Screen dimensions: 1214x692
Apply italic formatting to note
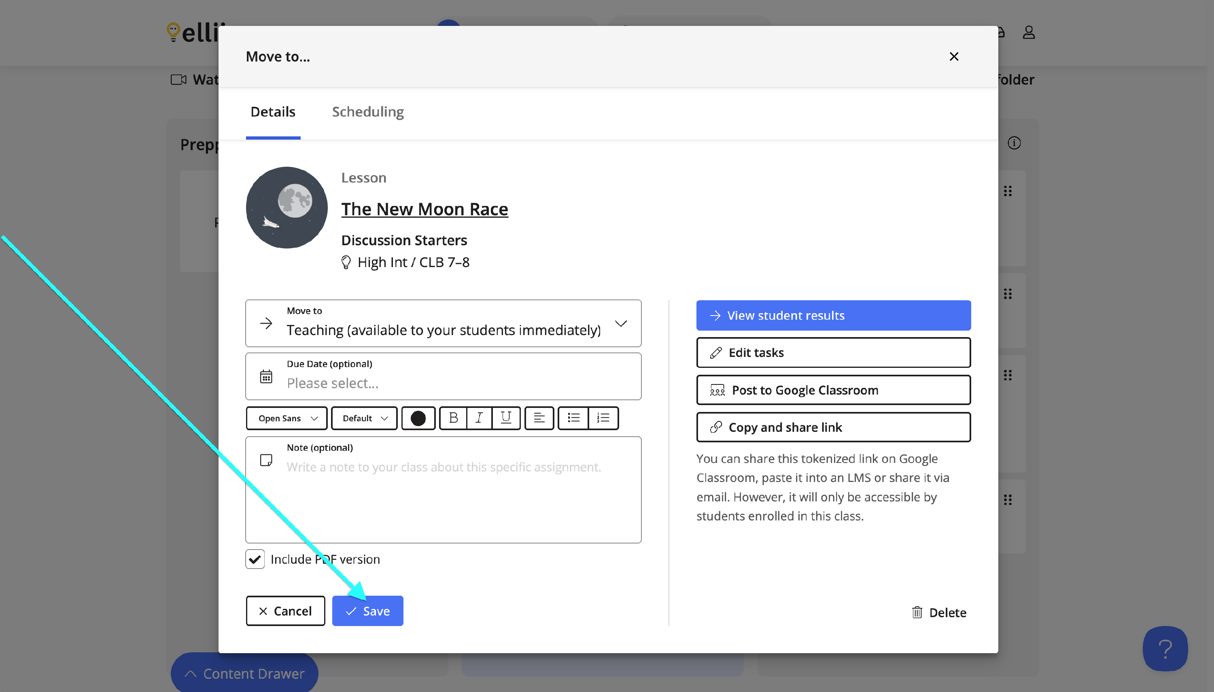coord(479,418)
